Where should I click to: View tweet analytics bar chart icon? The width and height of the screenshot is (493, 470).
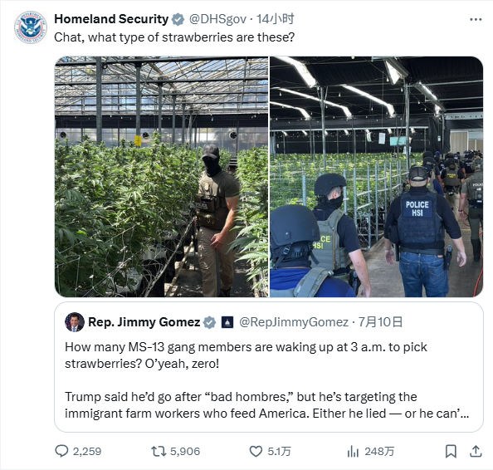tap(353, 452)
